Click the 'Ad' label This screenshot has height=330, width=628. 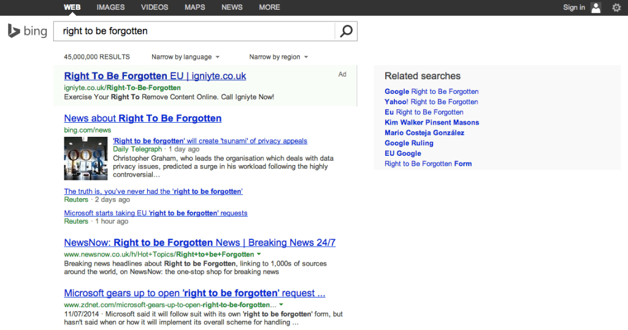pyautogui.click(x=342, y=74)
